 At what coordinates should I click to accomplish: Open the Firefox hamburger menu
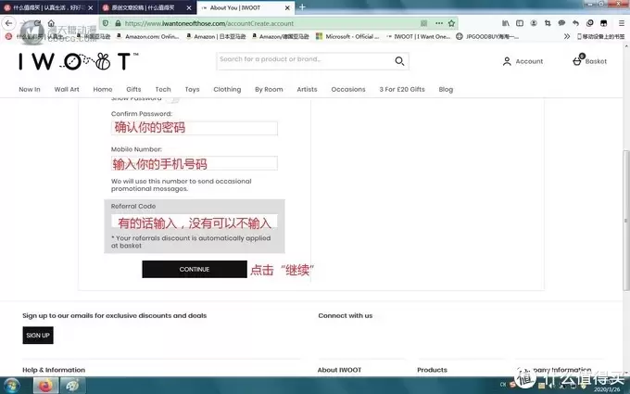tap(621, 23)
